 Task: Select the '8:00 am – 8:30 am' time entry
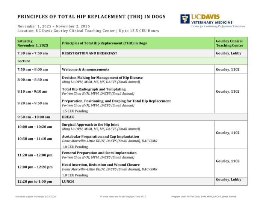33,80
